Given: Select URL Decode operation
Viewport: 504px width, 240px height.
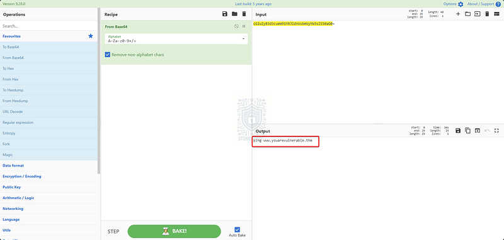Looking at the screenshot, I should tap(49, 111).
